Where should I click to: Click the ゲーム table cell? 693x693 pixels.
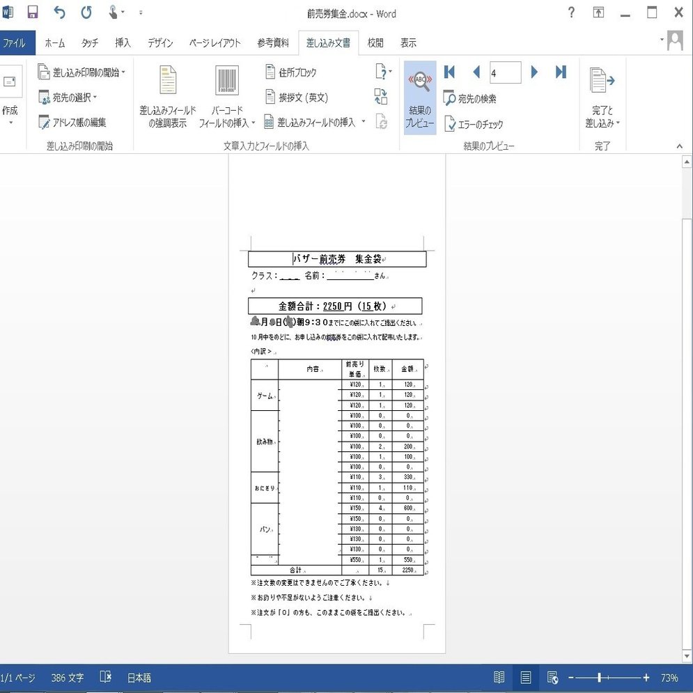pos(265,396)
